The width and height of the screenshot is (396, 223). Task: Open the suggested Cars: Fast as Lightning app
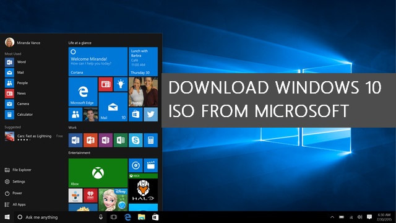point(33,137)
